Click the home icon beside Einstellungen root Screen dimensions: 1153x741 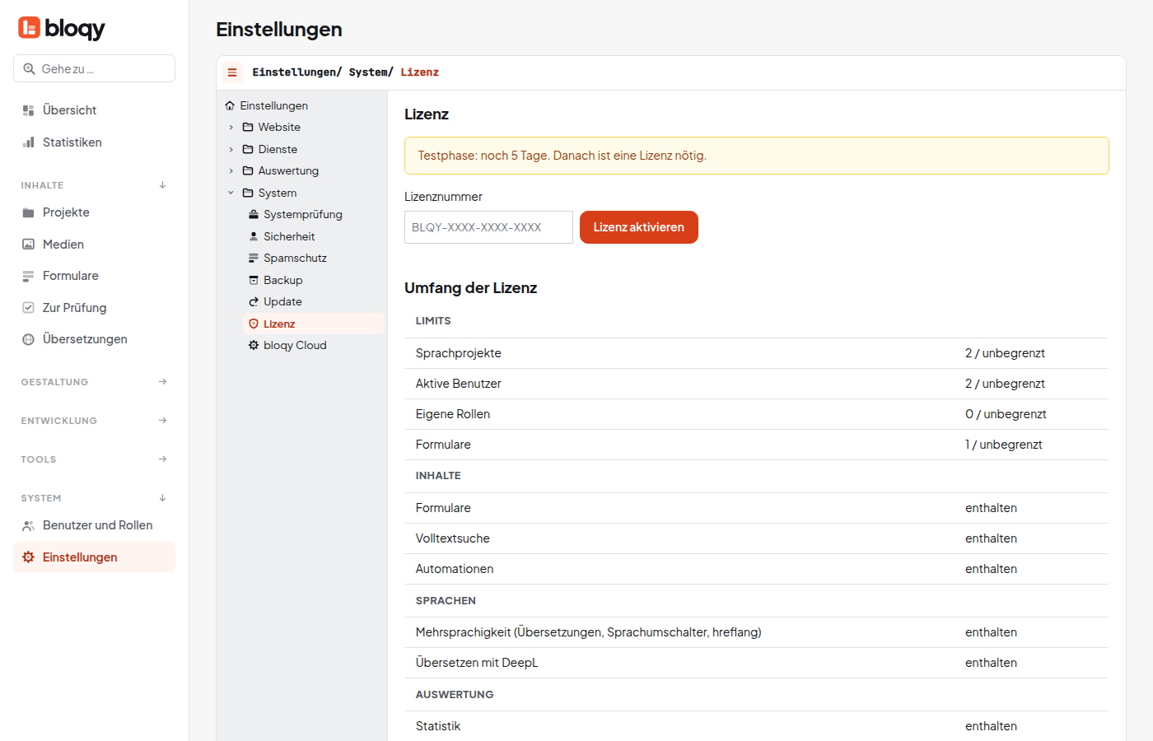click(x=230, y=105)
